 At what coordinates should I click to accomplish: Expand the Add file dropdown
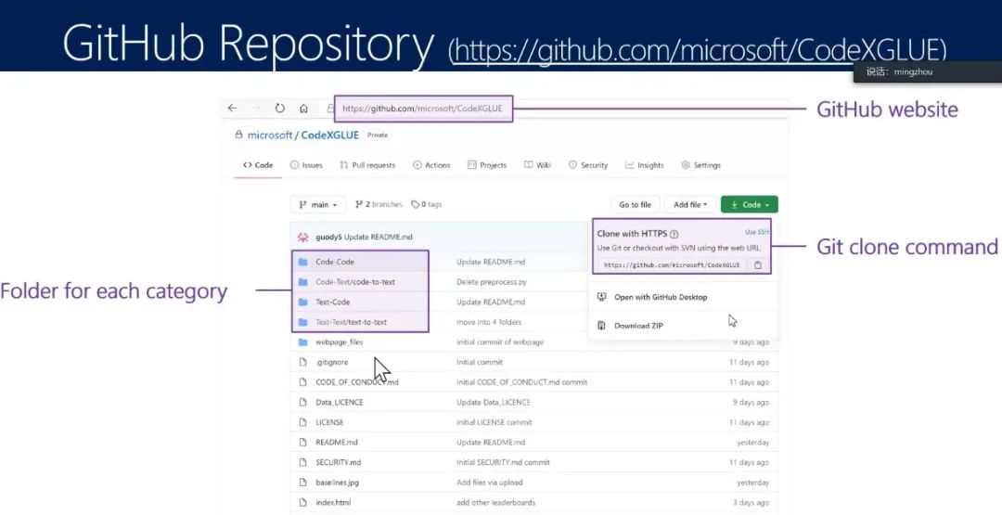pyautogui.click(x=690, y=204)
